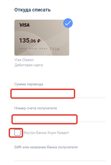The image size is (111, 165).
Task: Click the "Visa Classic" card name text
Action: pyautogui.click(x=24, y=60)
